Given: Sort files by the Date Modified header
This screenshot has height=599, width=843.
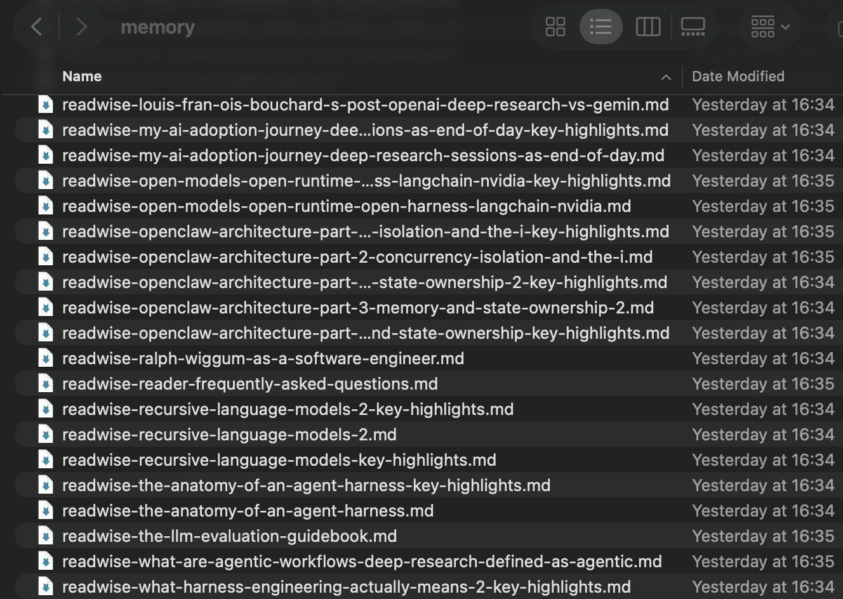Looking at the screenshot, I should (x=738, y=76).
